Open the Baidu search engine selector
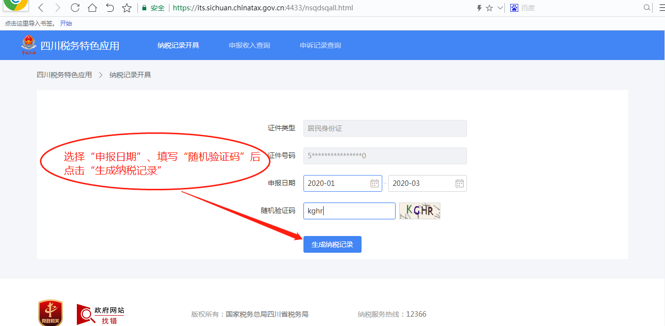Viewport: 665px width, 326px height. click(514, 8)
